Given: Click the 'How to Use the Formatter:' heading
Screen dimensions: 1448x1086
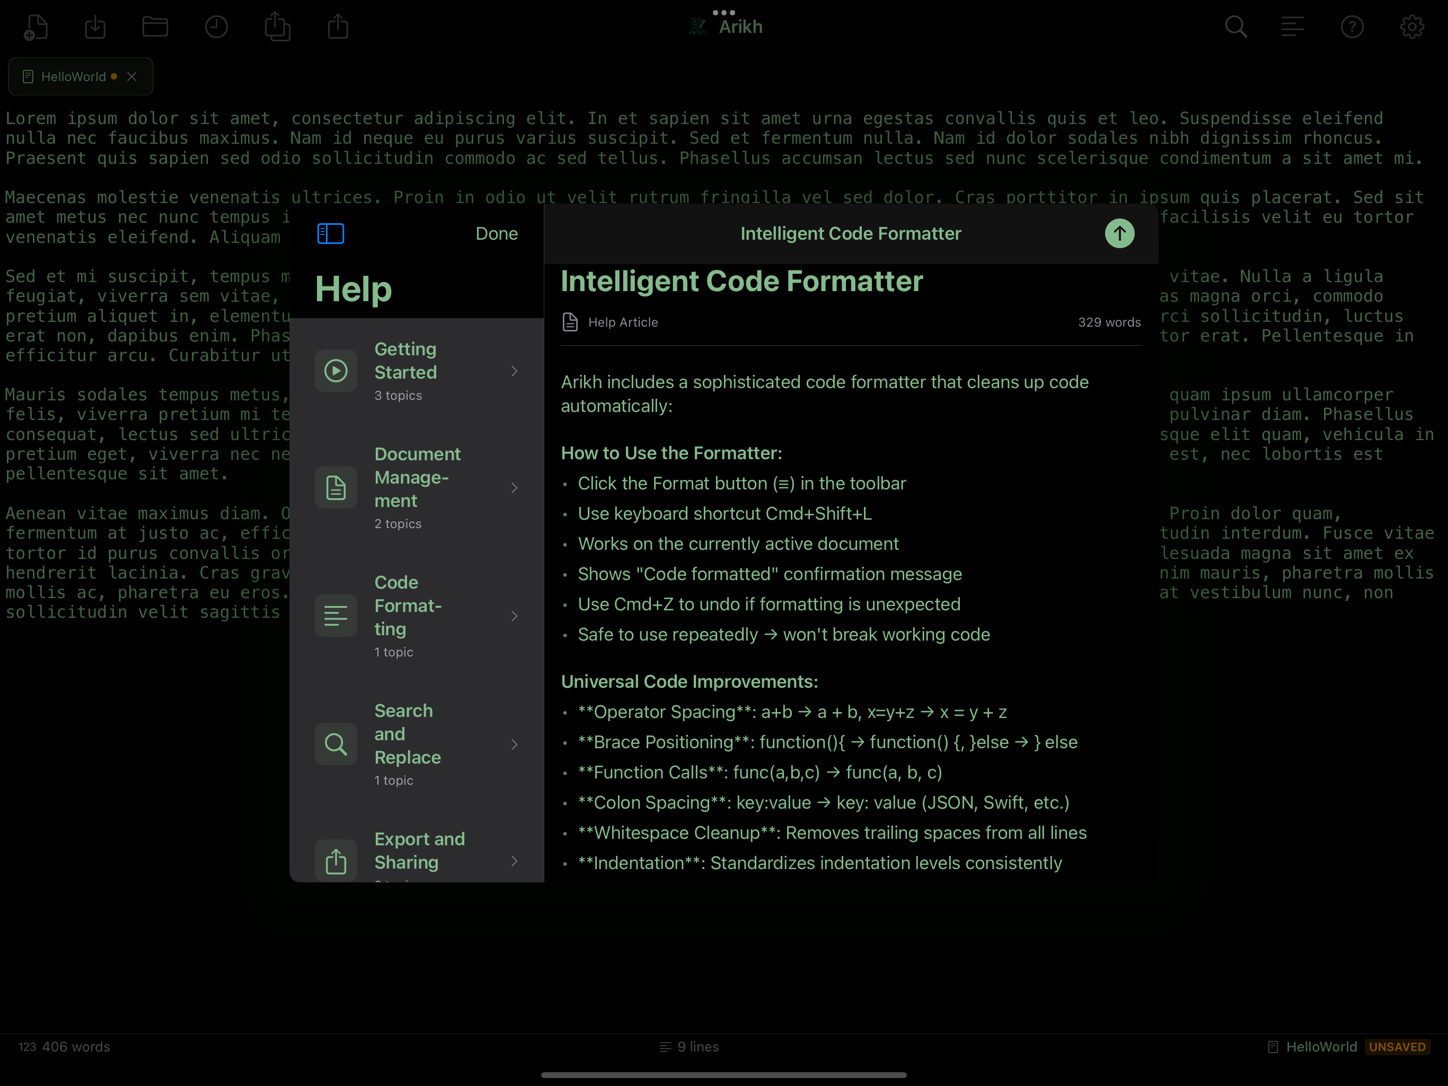Looking at the screenshot, I should (x=671, y=453).
